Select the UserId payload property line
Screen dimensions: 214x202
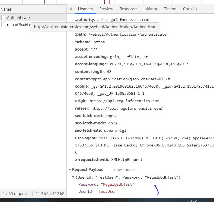pyautogui.click(x=98, y=191)
